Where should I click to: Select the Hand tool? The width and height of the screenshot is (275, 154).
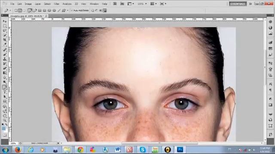[x=5, y=116]
